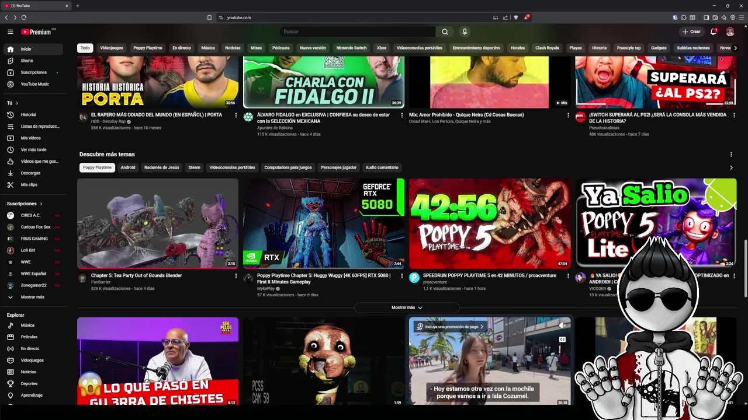This screenshot has height=420, width=748.
Task: Open Guerra de Chistes video thumbnail
Action: pyautogui.click(x=158, y=361)
